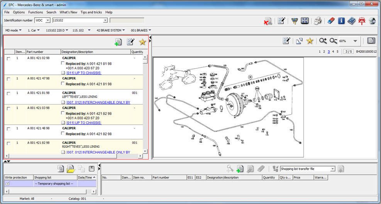
Task: Open the Functions menu
Action: tap(36, 12)
